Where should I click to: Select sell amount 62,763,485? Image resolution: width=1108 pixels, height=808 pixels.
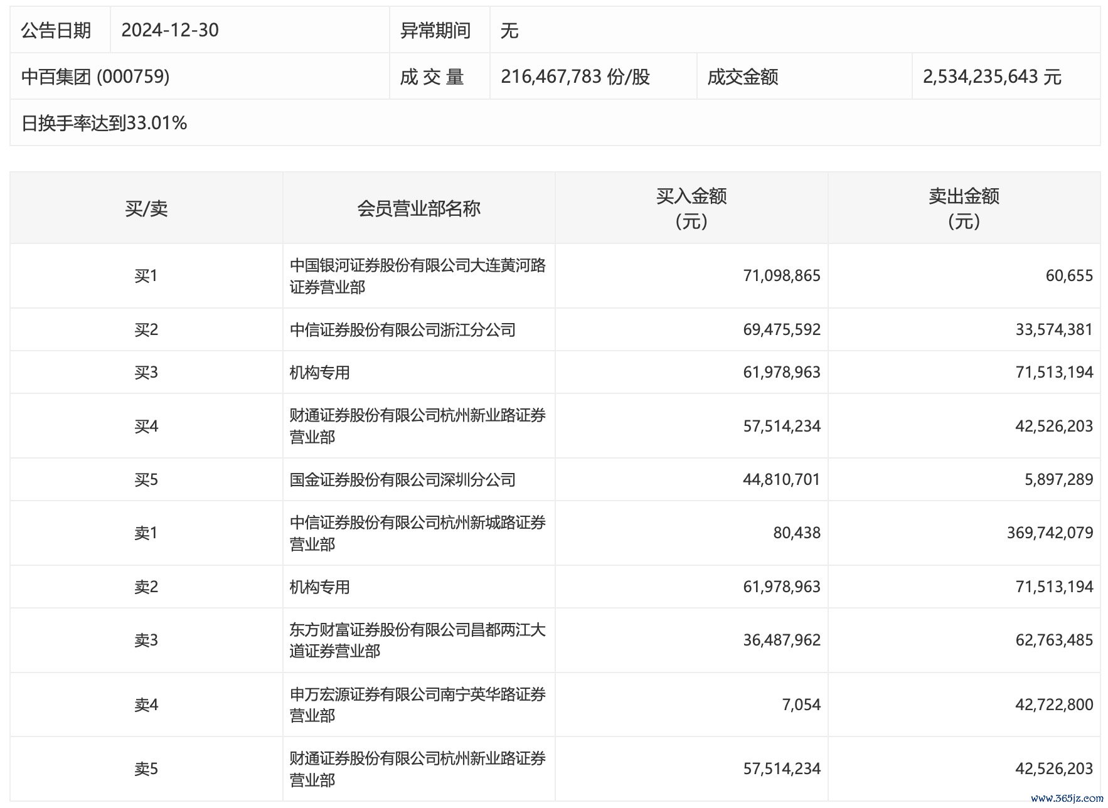tap(1054, 640)
